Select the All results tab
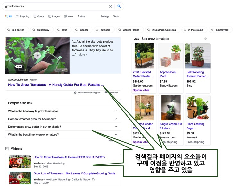The image size is (233, 186). click(x=8, y=16)
